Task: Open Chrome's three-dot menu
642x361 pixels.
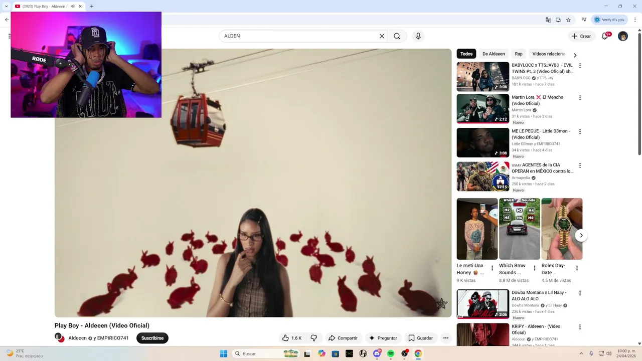Action: [x=635, y=20]
